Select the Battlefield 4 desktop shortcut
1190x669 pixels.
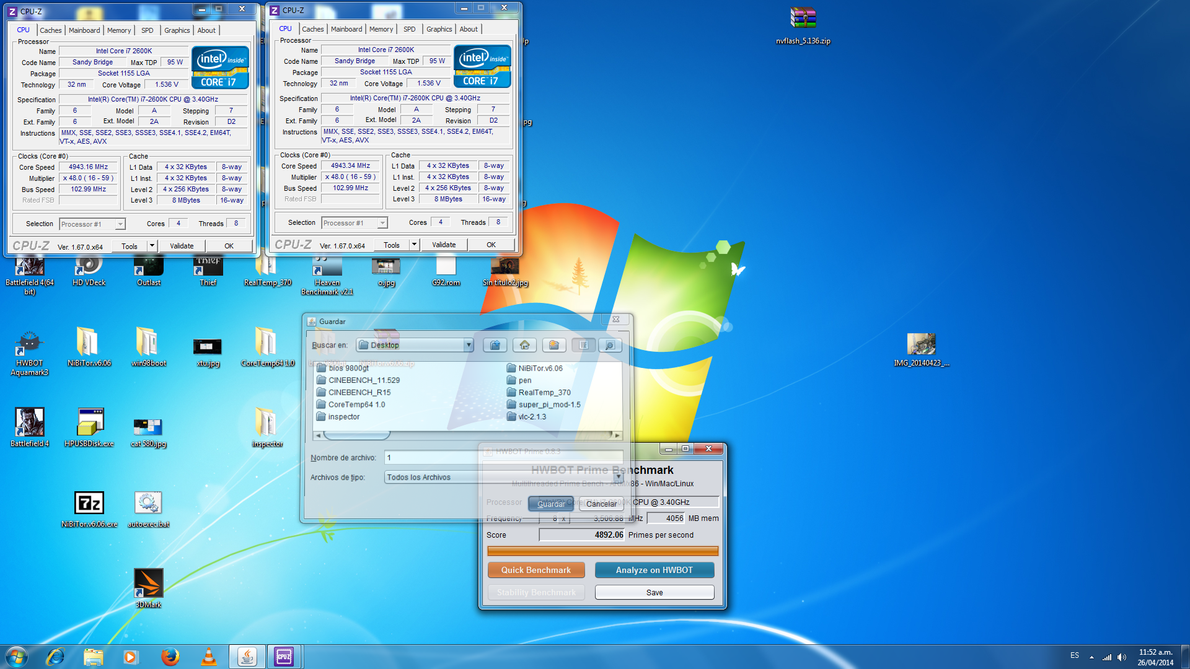(x=29, y=427)
